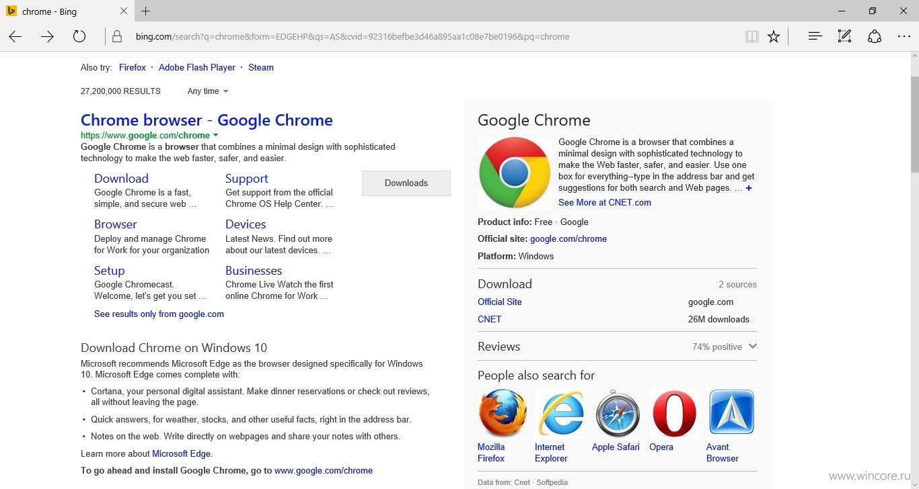919x489 pixels.
Task: Open official site google.com/chrome link
Action: click(x=568, y=239)
